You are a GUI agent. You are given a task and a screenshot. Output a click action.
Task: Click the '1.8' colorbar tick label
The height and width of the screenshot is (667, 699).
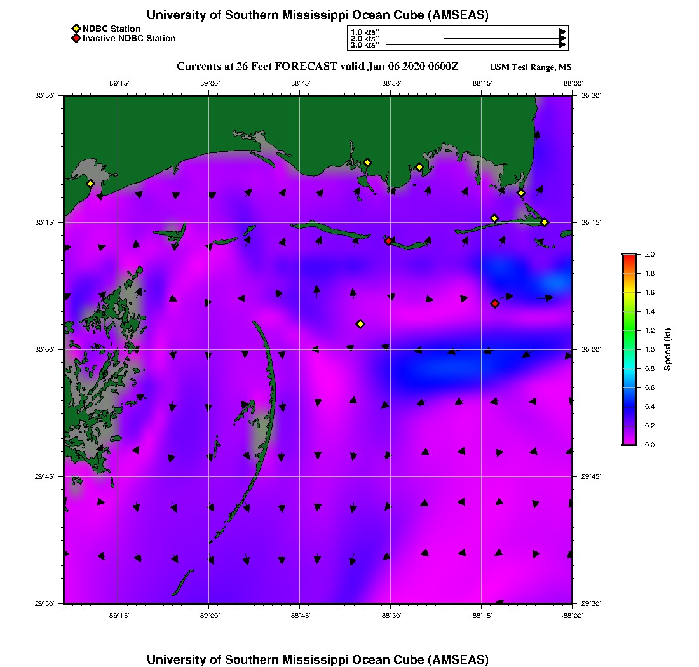point(649,274)
